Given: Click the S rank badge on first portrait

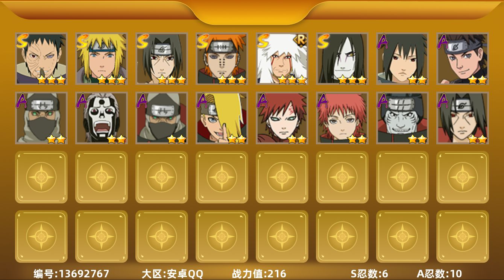Looking at the screenshot, I should [22, 41].
